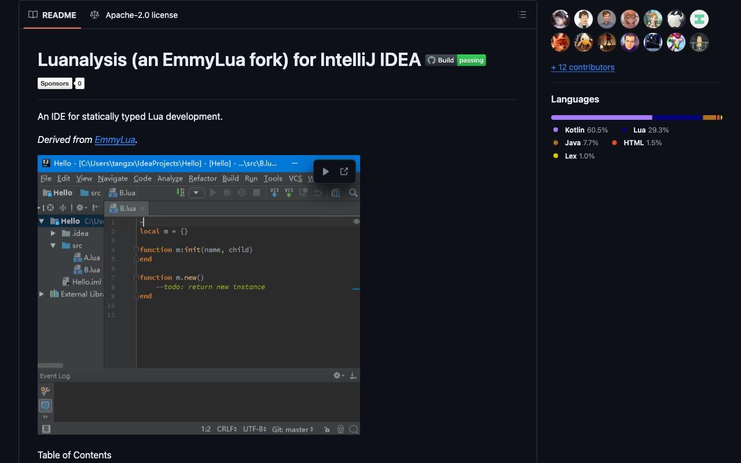Image resolution: width=741 pixels, height=463 pixels.
Task: Open the green H logo contributor avatar
Action: [699, 19]
